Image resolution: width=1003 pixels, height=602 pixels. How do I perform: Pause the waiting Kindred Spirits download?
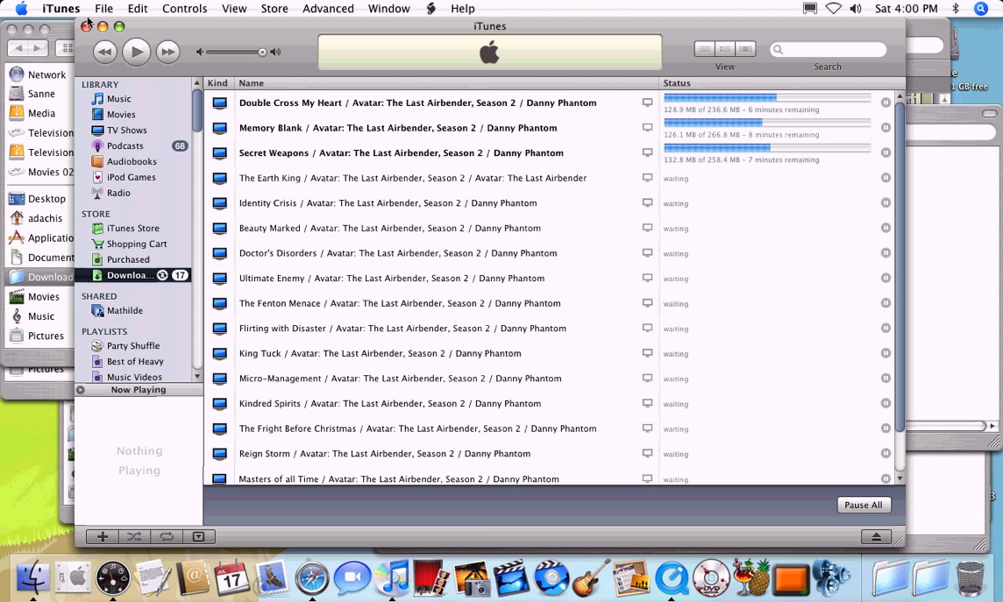[886, 403]
